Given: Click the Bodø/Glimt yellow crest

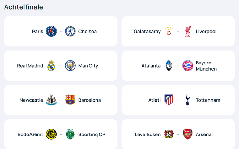Looking at the screenshot, I should [x=51, y=134].
